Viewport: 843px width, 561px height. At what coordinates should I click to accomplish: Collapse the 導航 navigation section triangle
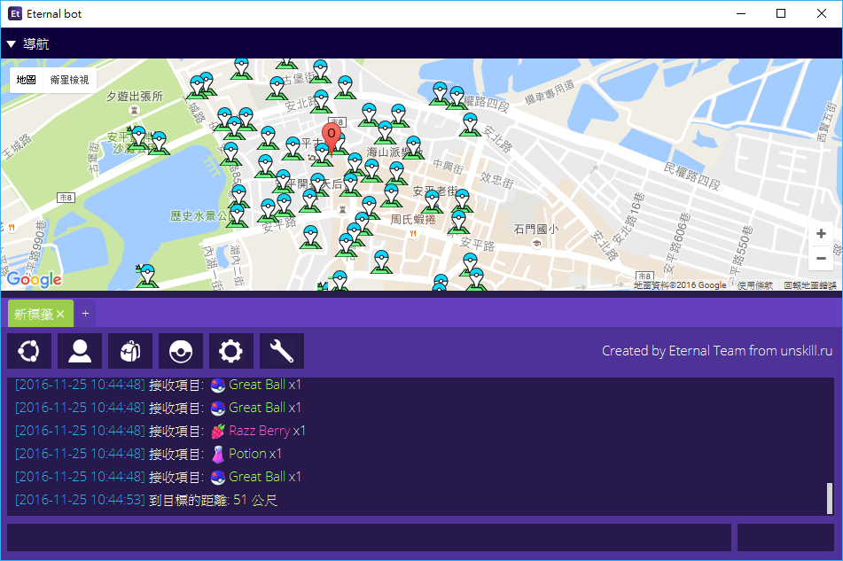11,44
